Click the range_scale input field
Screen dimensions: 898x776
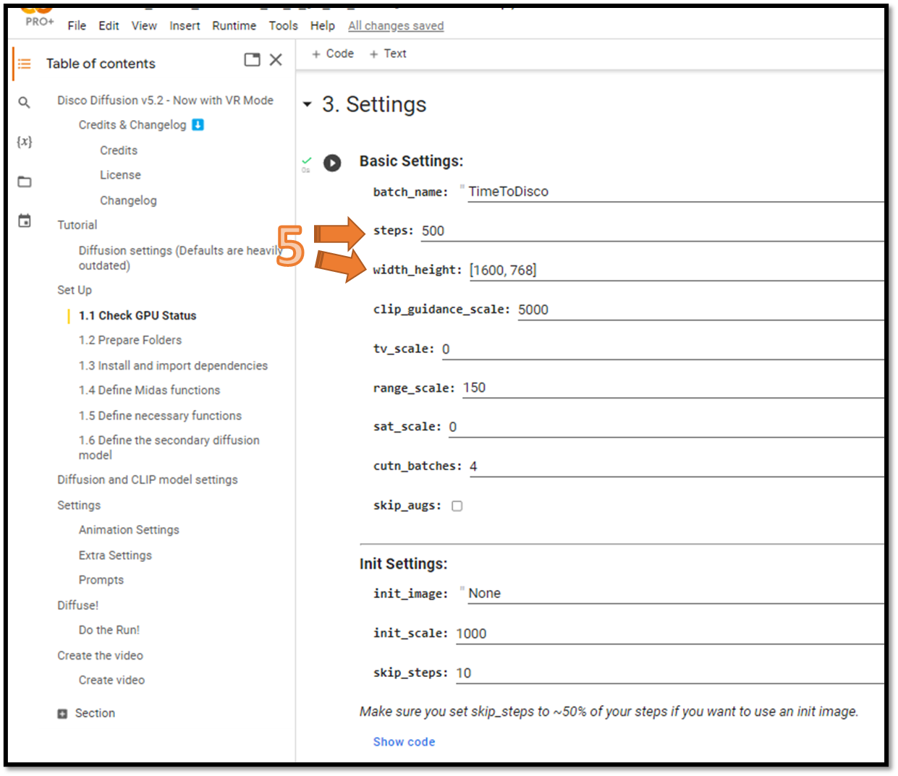click(673, 388)
